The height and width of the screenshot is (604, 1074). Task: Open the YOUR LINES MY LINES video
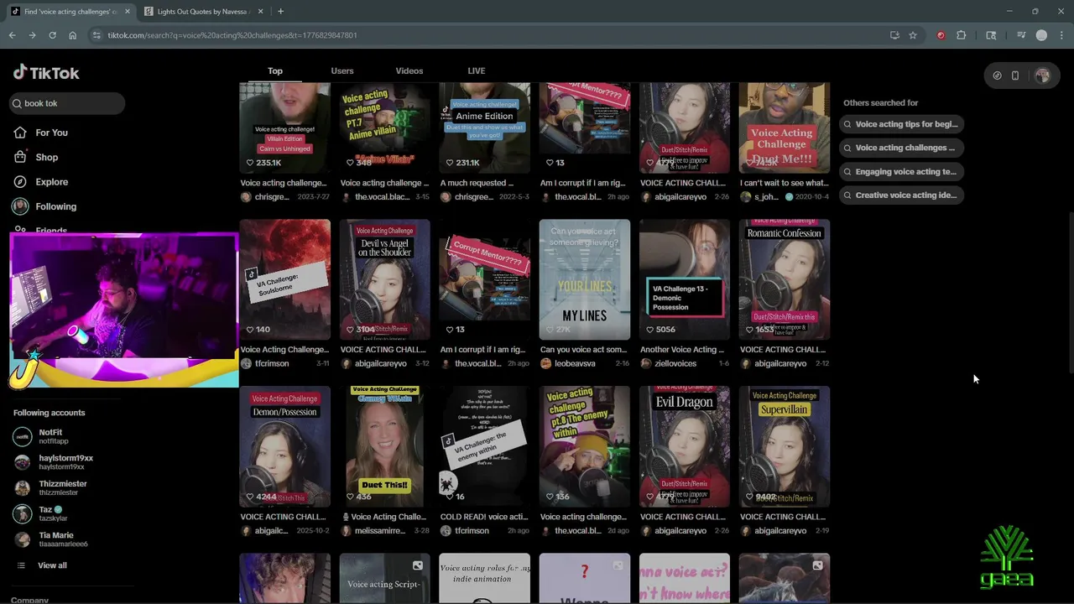(585, 280)
